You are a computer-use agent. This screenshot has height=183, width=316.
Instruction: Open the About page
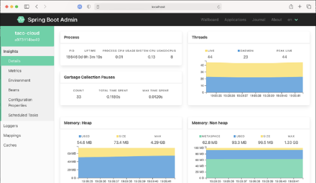276,19
